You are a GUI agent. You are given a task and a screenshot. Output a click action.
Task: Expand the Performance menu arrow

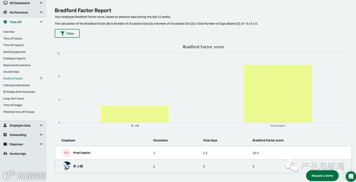click(41, 12)
